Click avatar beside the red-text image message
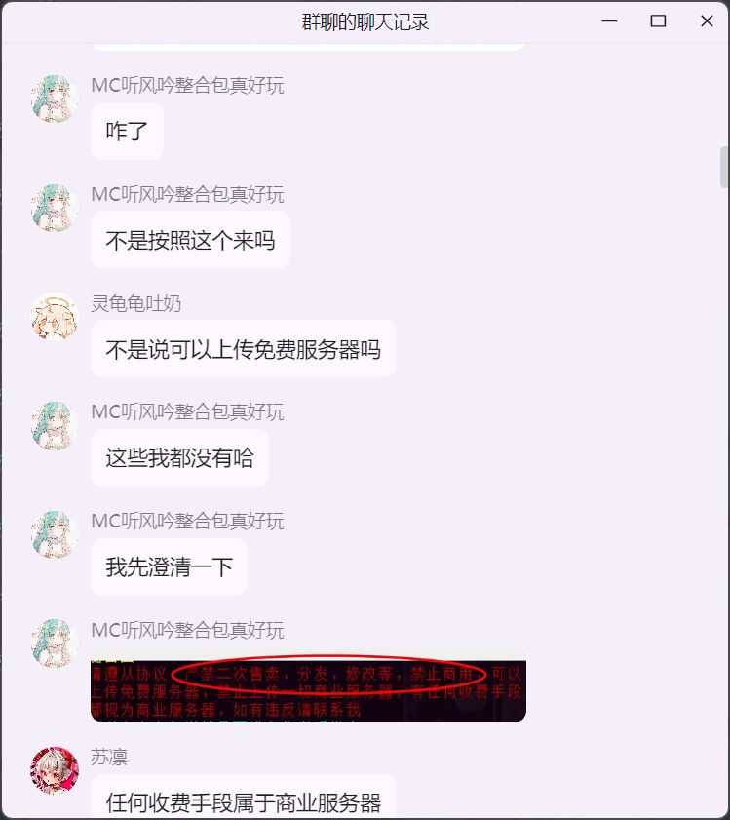 pos(55,644)
